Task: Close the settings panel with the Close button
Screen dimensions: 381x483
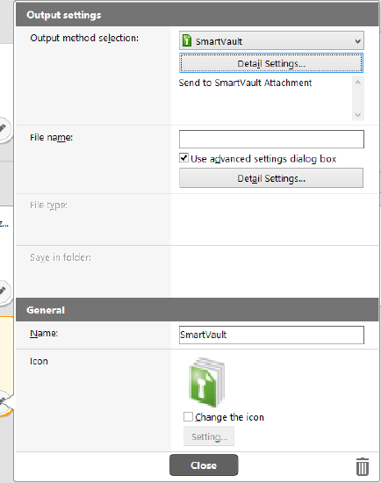Action: coord(204,465)
